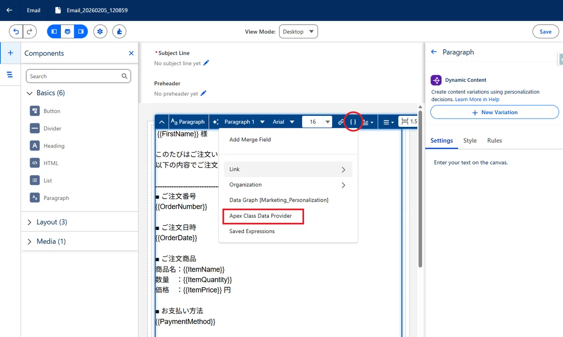This screenshot has height=337, width=563.
Task: Select the Divider component
Action: pyautogui.click(x=46, y=128)
